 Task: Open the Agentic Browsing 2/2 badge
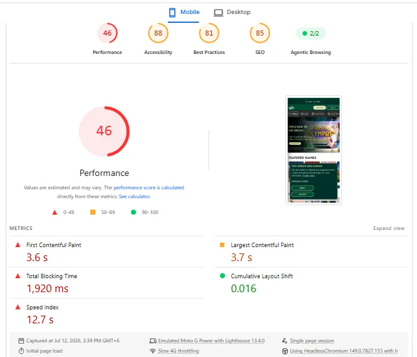pyautogui.click(x=311, y=33)
